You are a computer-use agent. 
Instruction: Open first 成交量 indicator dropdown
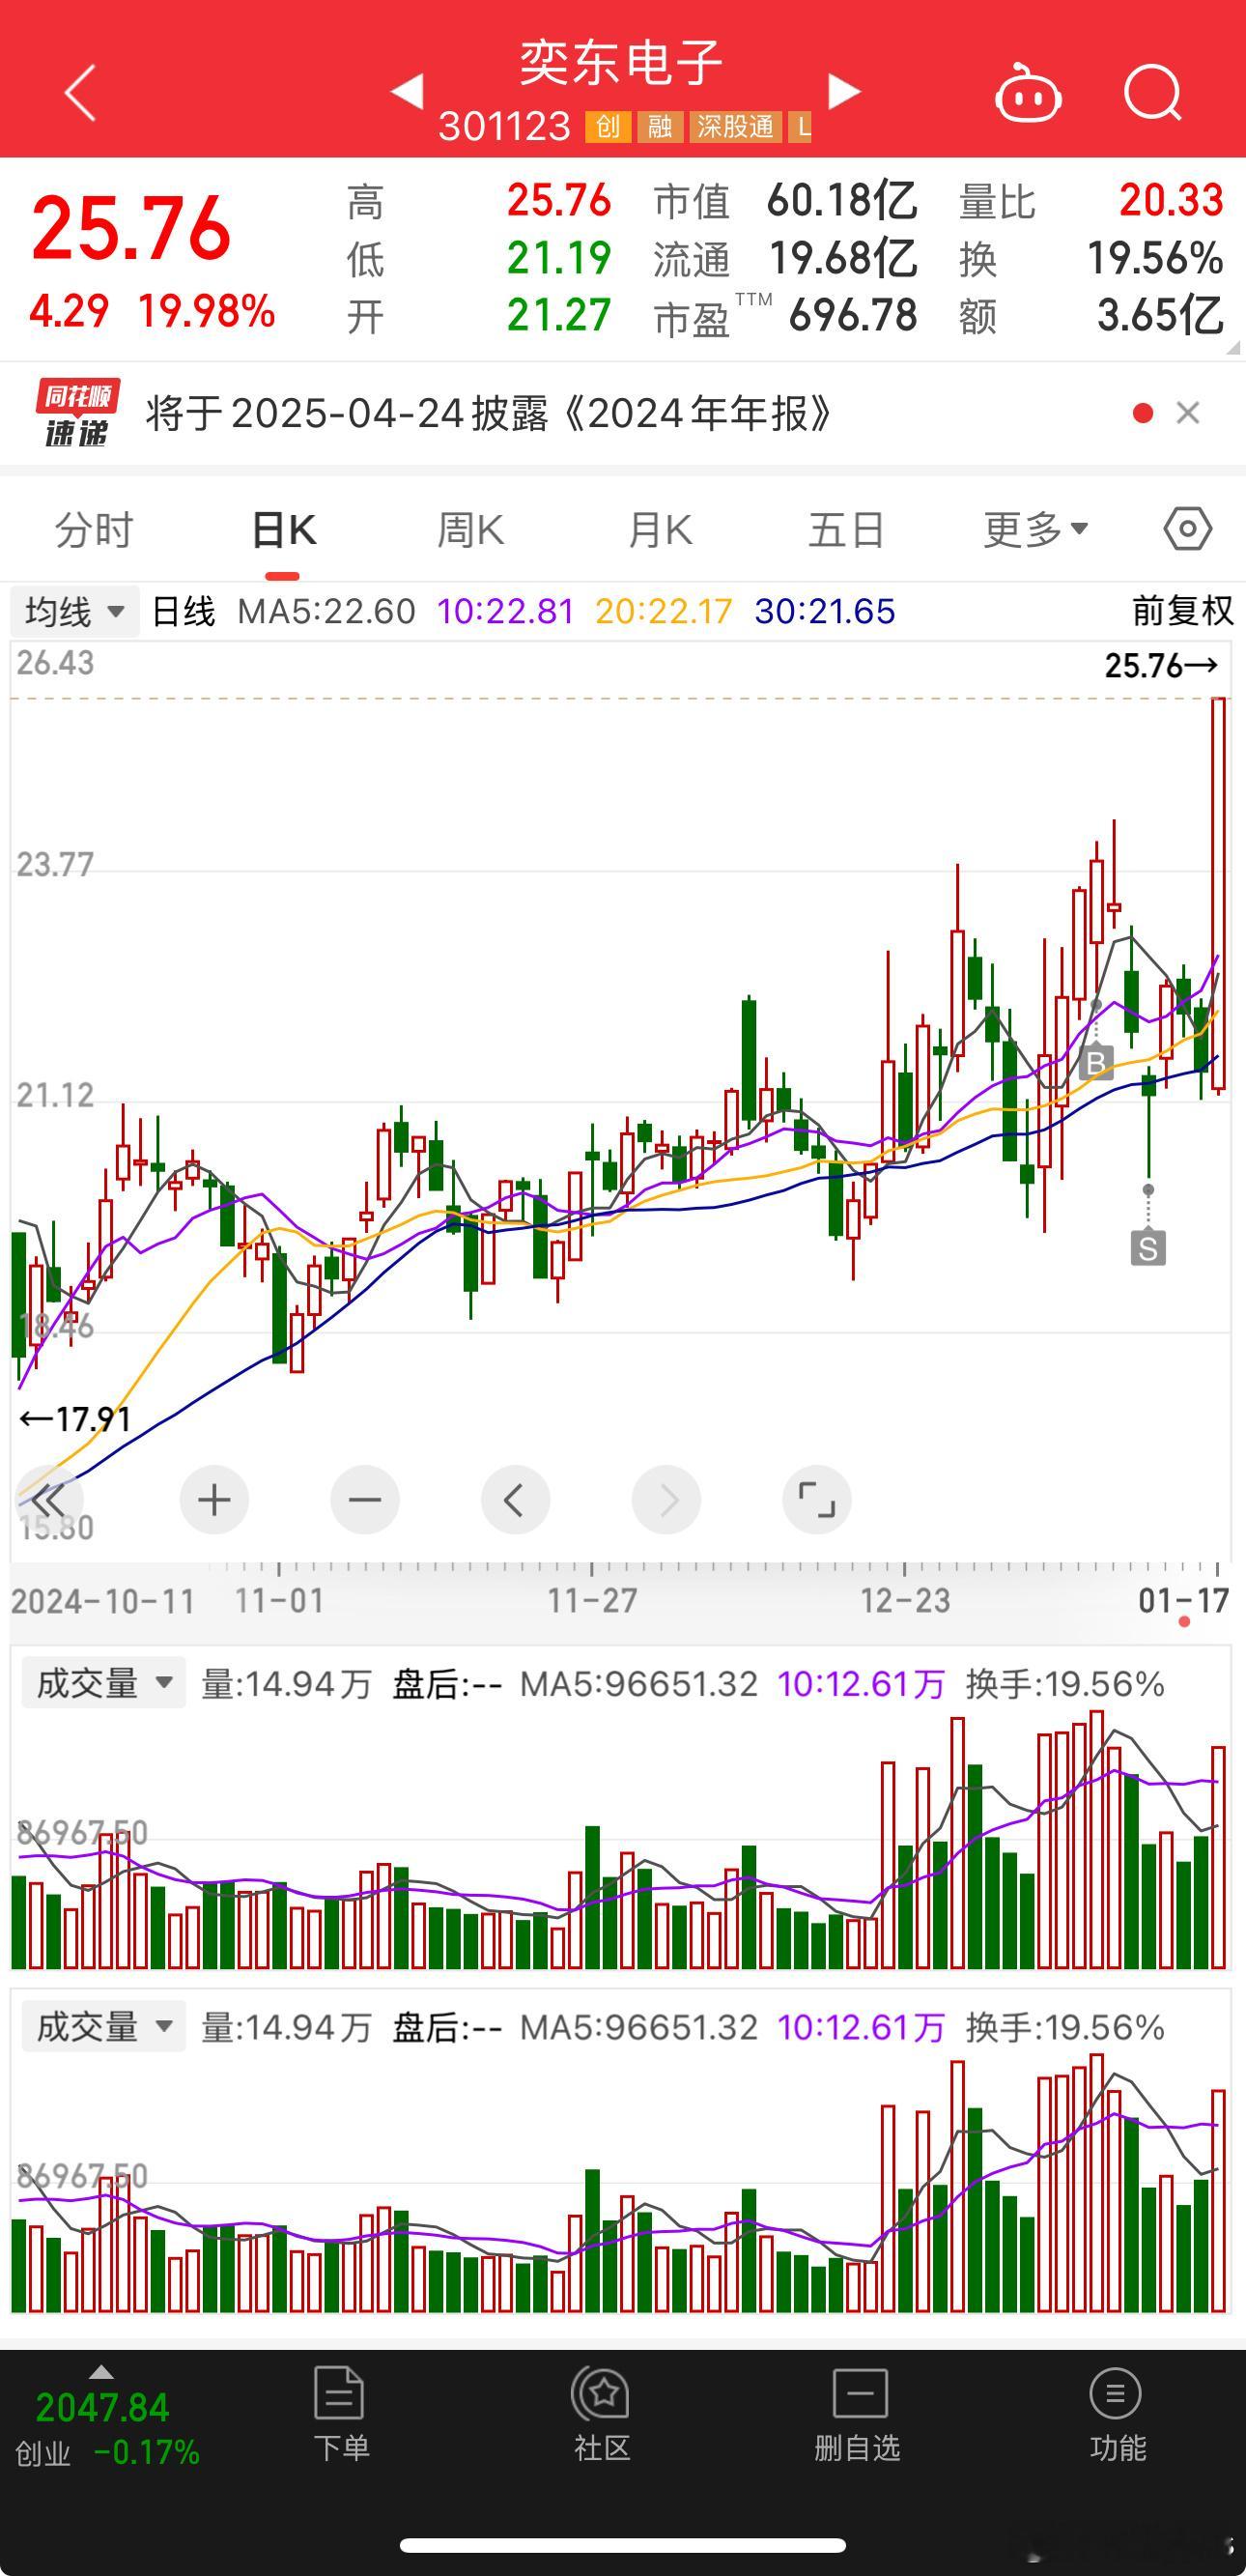click(104, 1684)
